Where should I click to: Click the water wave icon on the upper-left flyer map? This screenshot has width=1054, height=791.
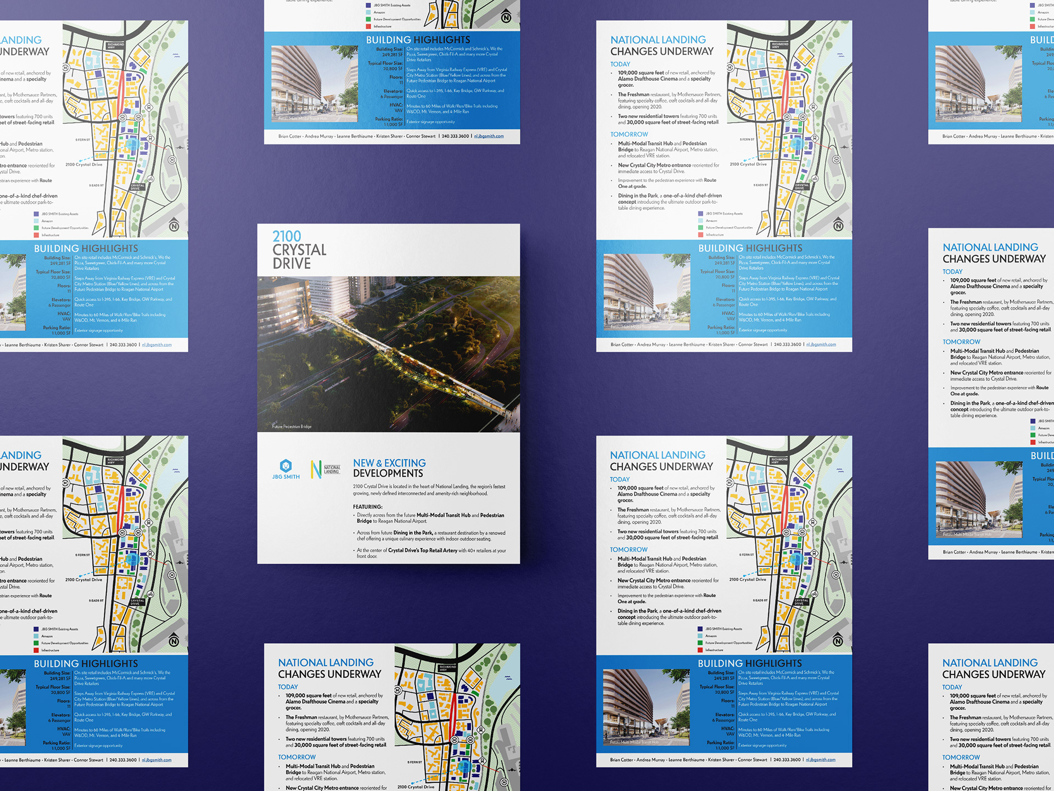tap(176, 55)
